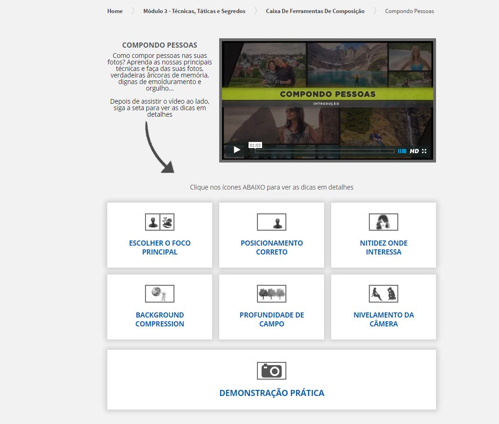
Task: Toggle HD video quality
Action: 414,151
